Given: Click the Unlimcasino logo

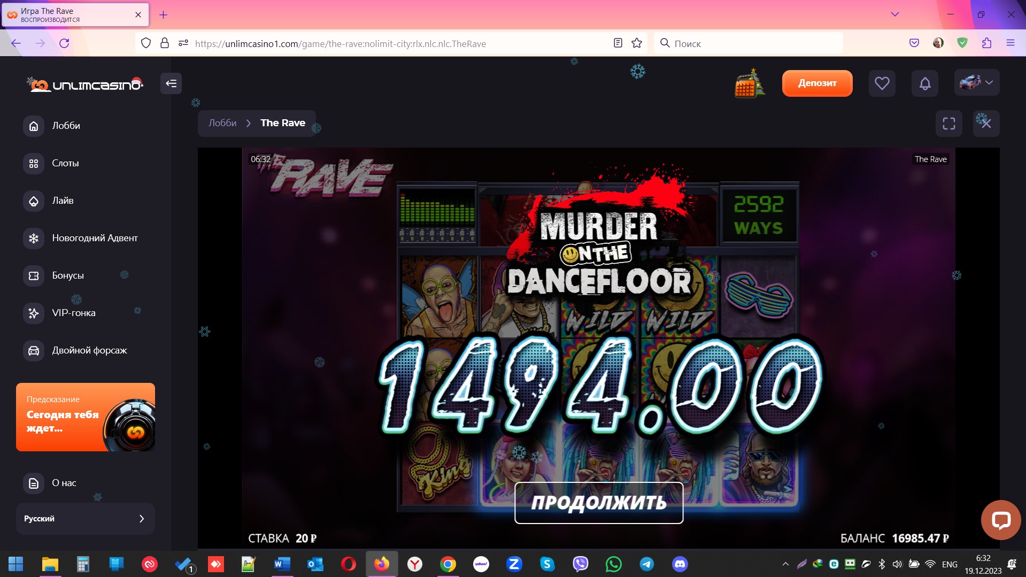Looking at the screenshot, I should click(85, 84).
